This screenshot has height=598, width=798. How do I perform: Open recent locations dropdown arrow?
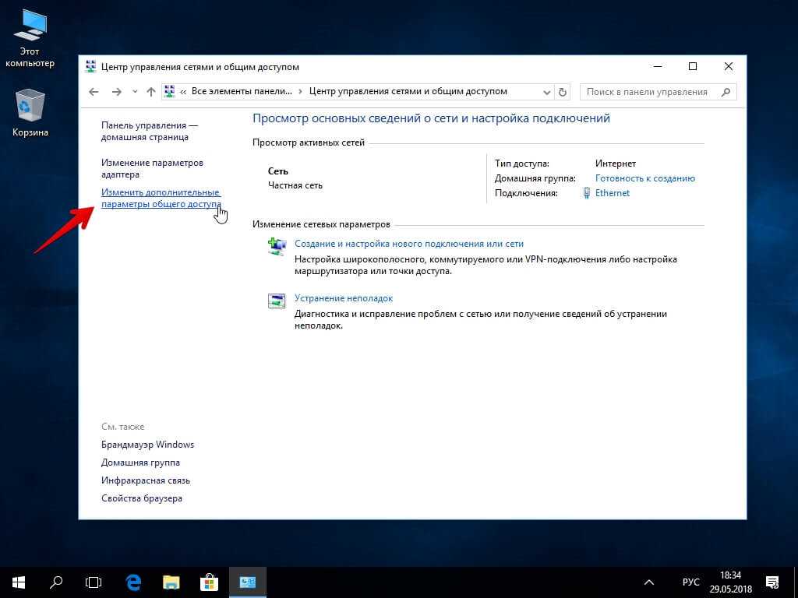[134, 92]
